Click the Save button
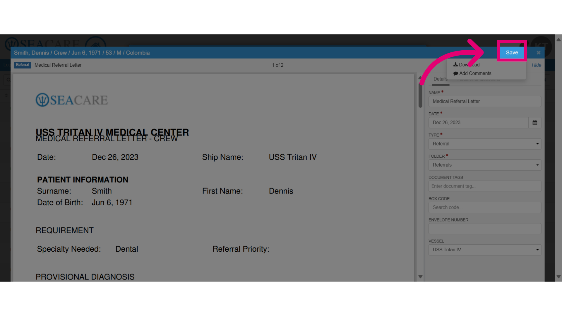562x316 pixels. [512, 52]
